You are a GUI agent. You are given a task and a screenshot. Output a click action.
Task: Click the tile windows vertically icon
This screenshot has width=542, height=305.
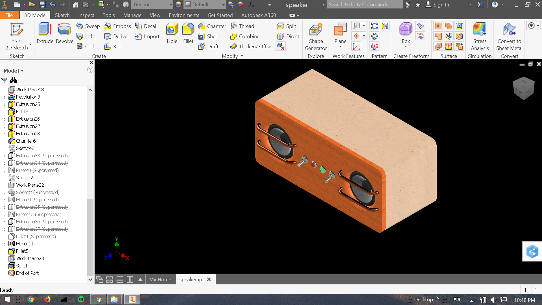[130, 280]
